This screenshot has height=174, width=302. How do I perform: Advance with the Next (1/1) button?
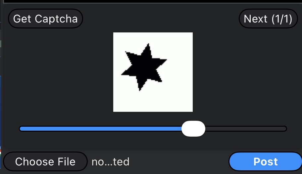coord(268,19)
